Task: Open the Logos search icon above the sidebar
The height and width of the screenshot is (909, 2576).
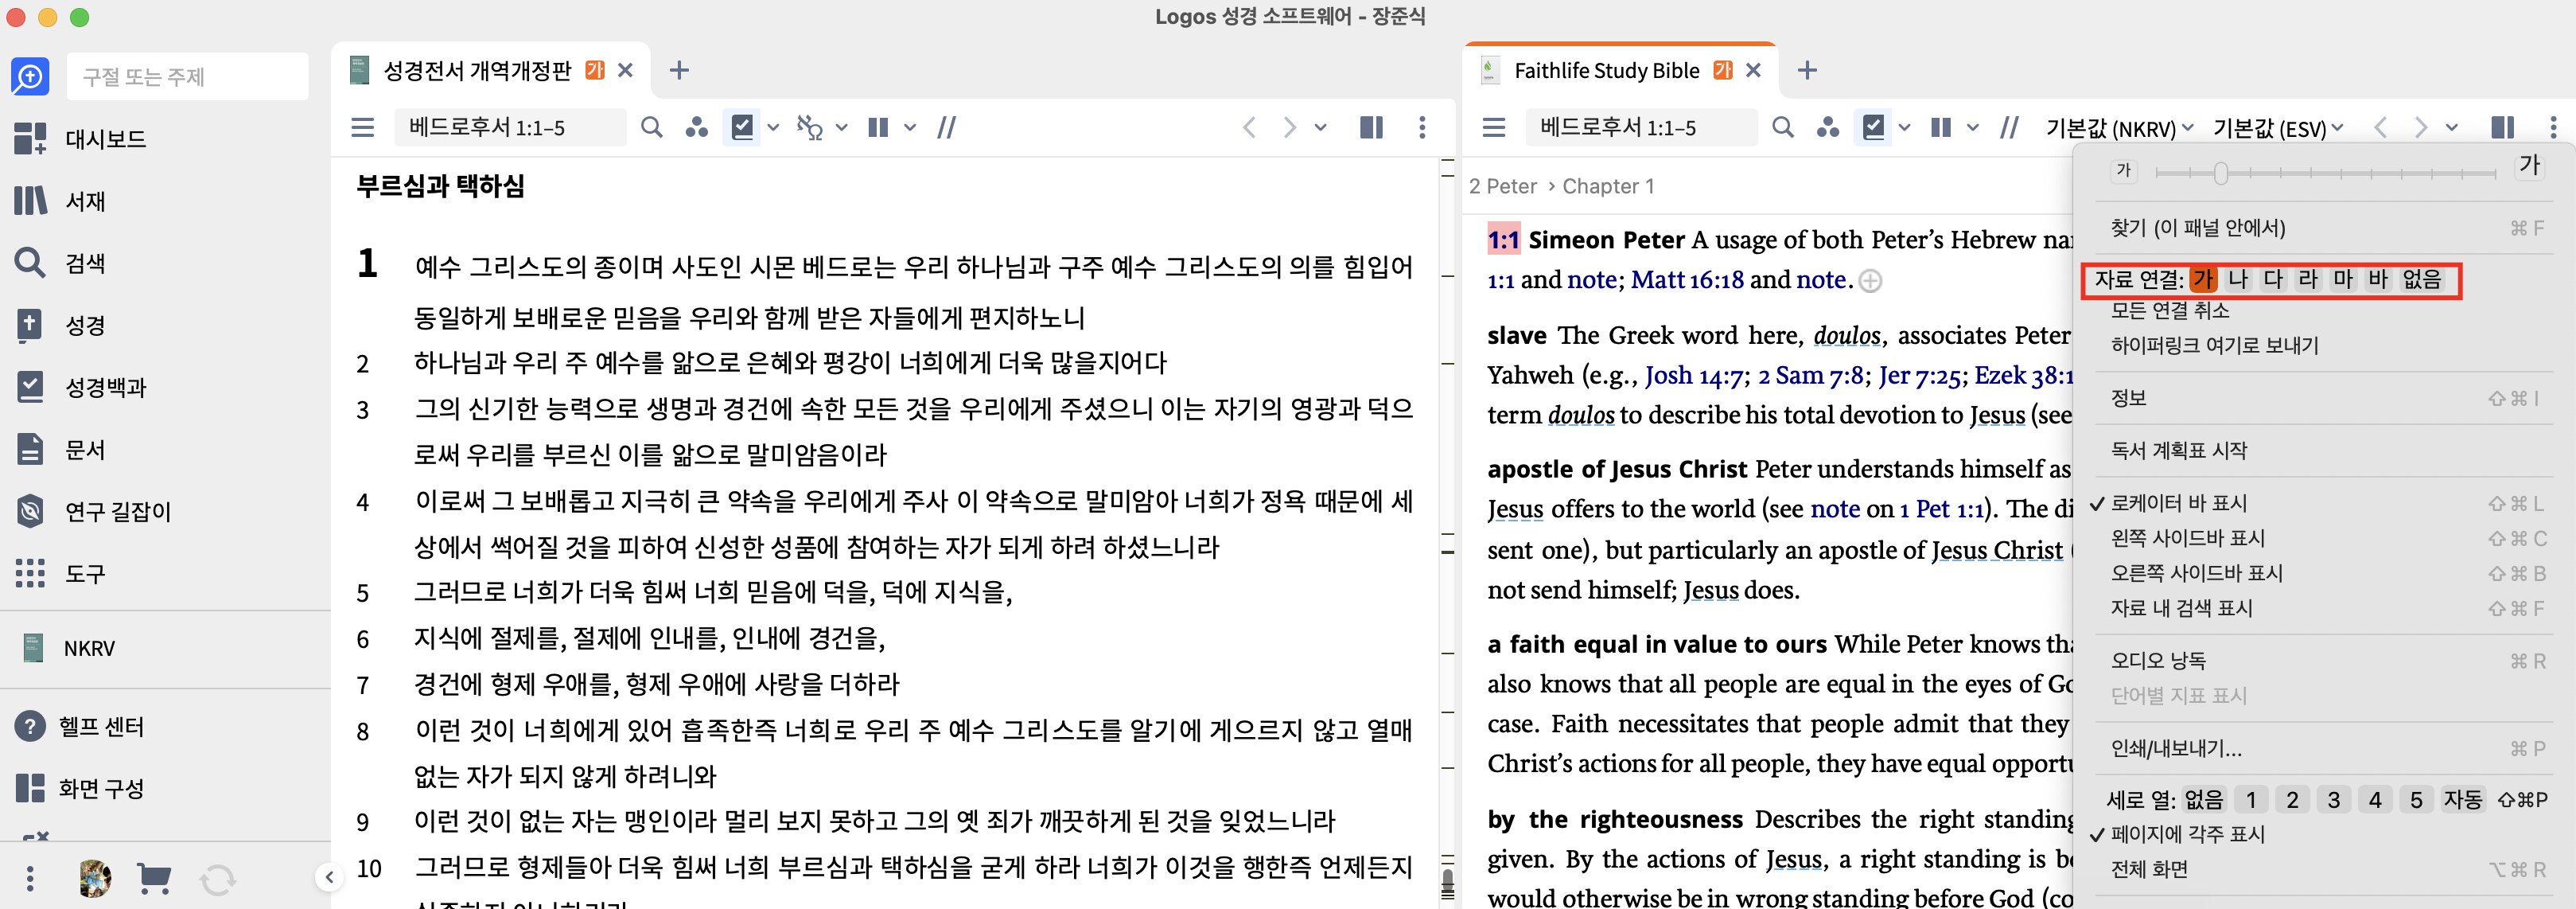Action: (30, 76)
